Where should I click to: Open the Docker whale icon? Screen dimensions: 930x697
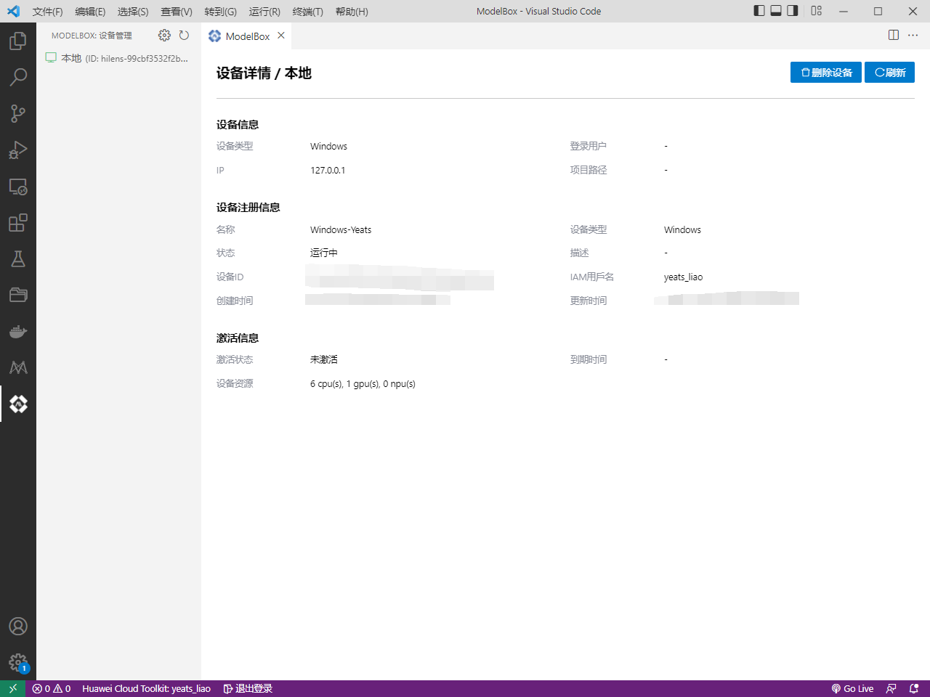click(18, 331)
